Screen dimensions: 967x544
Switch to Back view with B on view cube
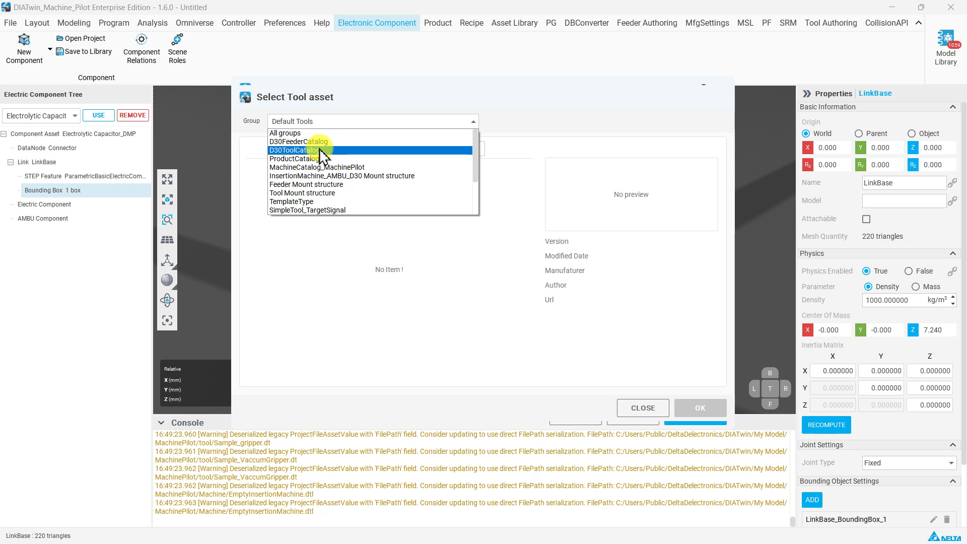(770, 373)
